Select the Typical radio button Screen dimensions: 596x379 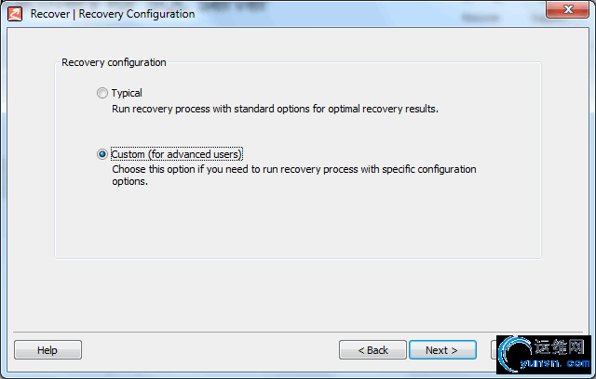(x=102, y=93)
